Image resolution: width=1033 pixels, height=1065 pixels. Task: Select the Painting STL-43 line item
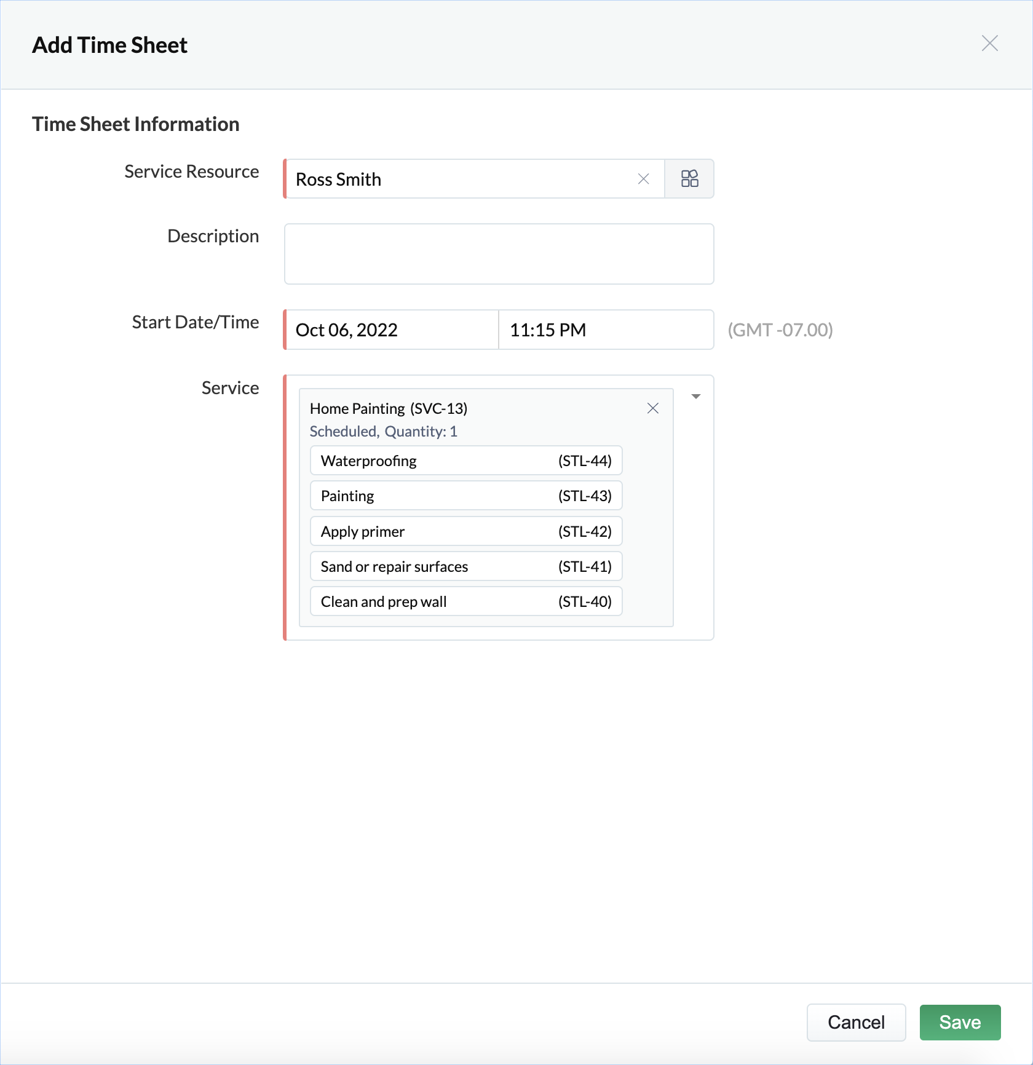[466, 496]
